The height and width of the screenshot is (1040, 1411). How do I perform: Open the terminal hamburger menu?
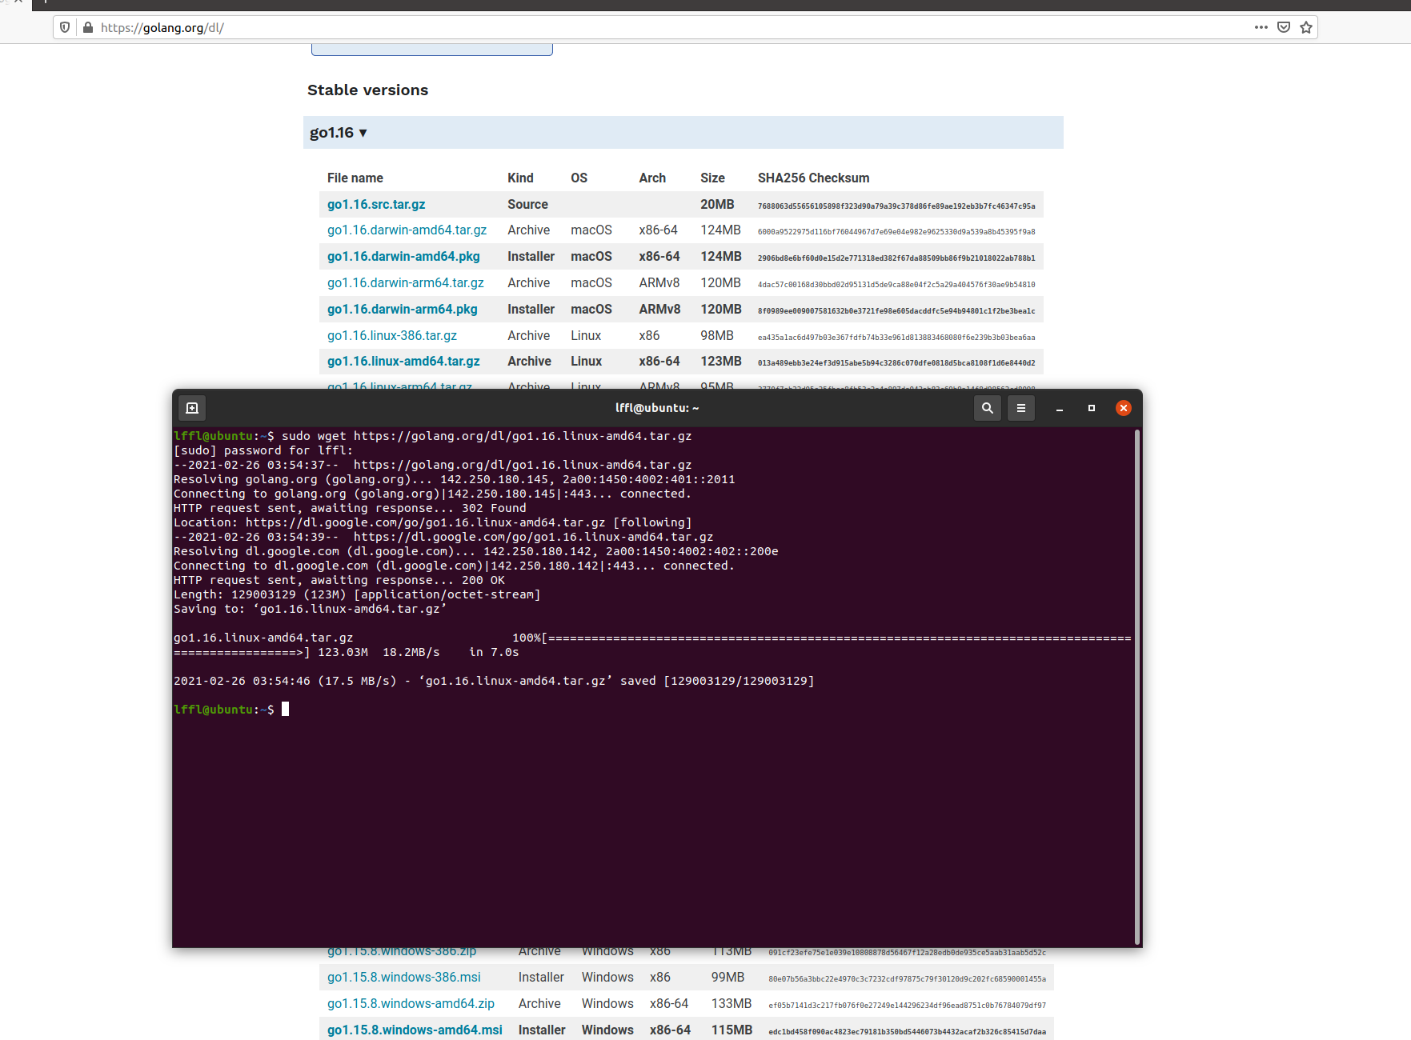[1020, 408]
